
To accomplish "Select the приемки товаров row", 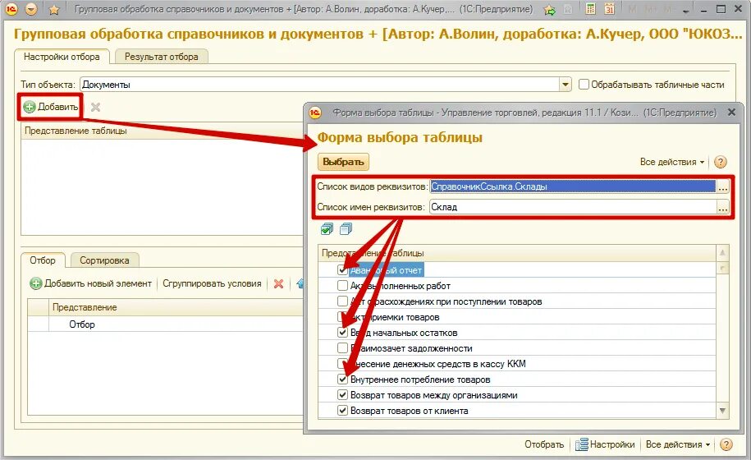I will coord(517,317).
